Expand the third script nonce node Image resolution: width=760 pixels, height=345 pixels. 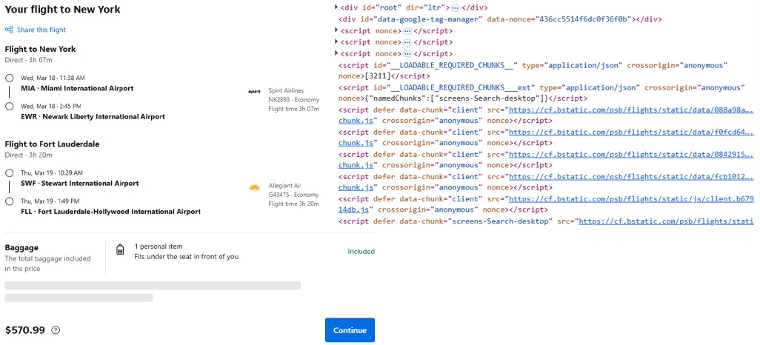336,53
